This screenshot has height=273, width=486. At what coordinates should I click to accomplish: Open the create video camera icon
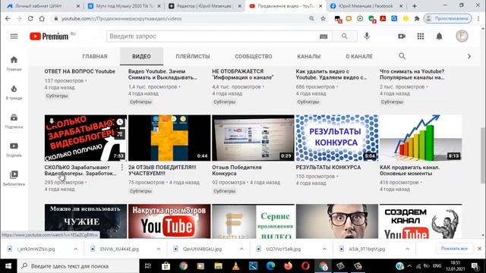(402, 36)
